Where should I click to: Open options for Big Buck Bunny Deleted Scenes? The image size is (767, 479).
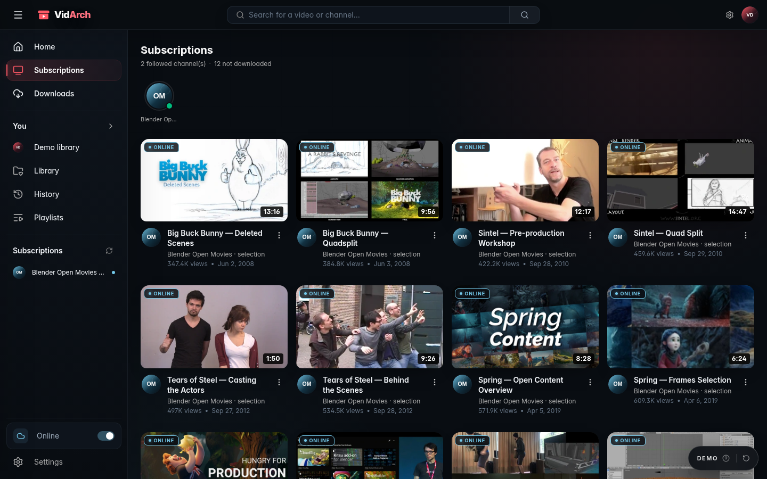(x=279, y=235)
